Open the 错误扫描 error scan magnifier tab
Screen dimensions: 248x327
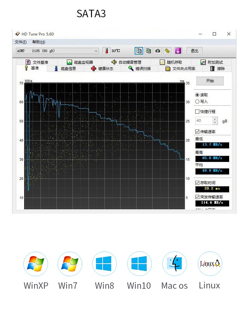[139, 68]
